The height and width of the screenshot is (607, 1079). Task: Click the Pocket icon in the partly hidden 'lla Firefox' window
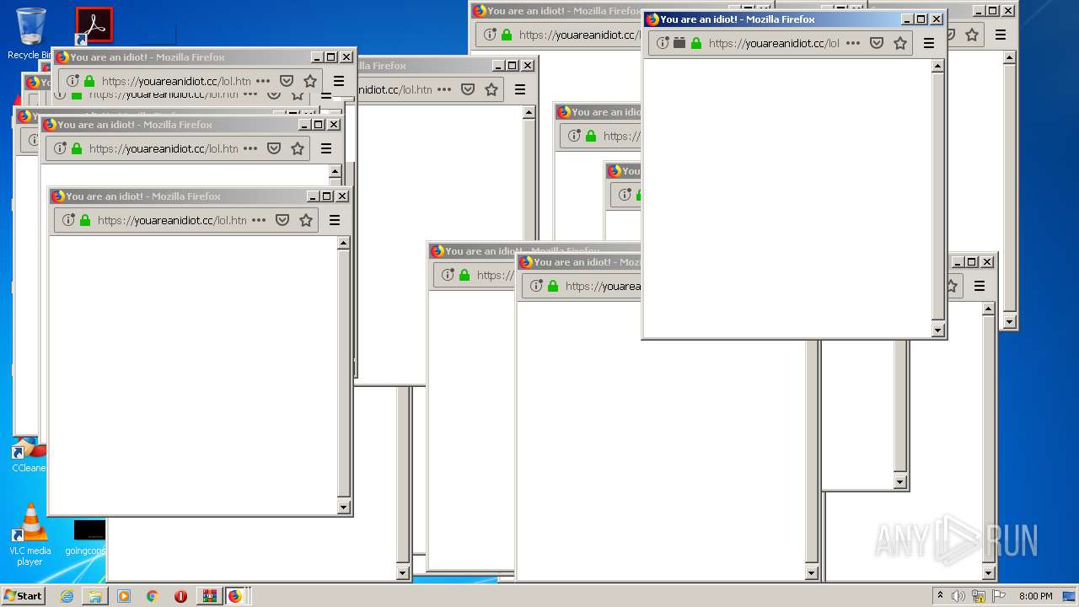pyautogui.click(x=468, y=89)
